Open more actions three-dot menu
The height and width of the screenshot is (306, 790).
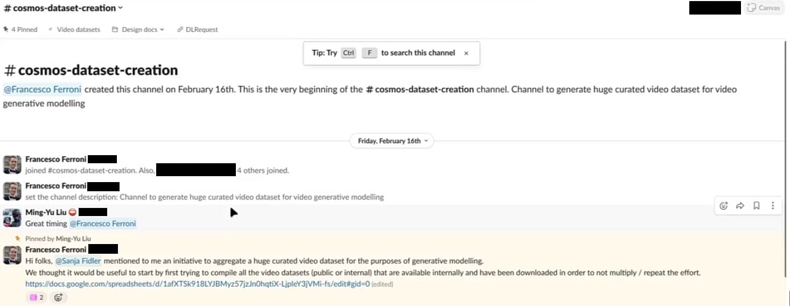(x=773, y=206)
